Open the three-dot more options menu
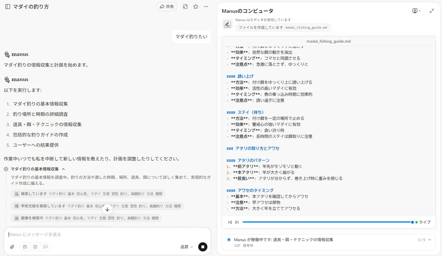 tap(206, 7)
